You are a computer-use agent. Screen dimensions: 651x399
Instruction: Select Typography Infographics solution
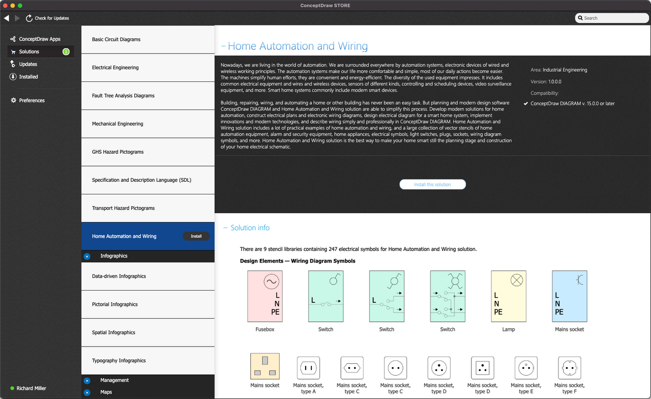click(x=148, y=361)
